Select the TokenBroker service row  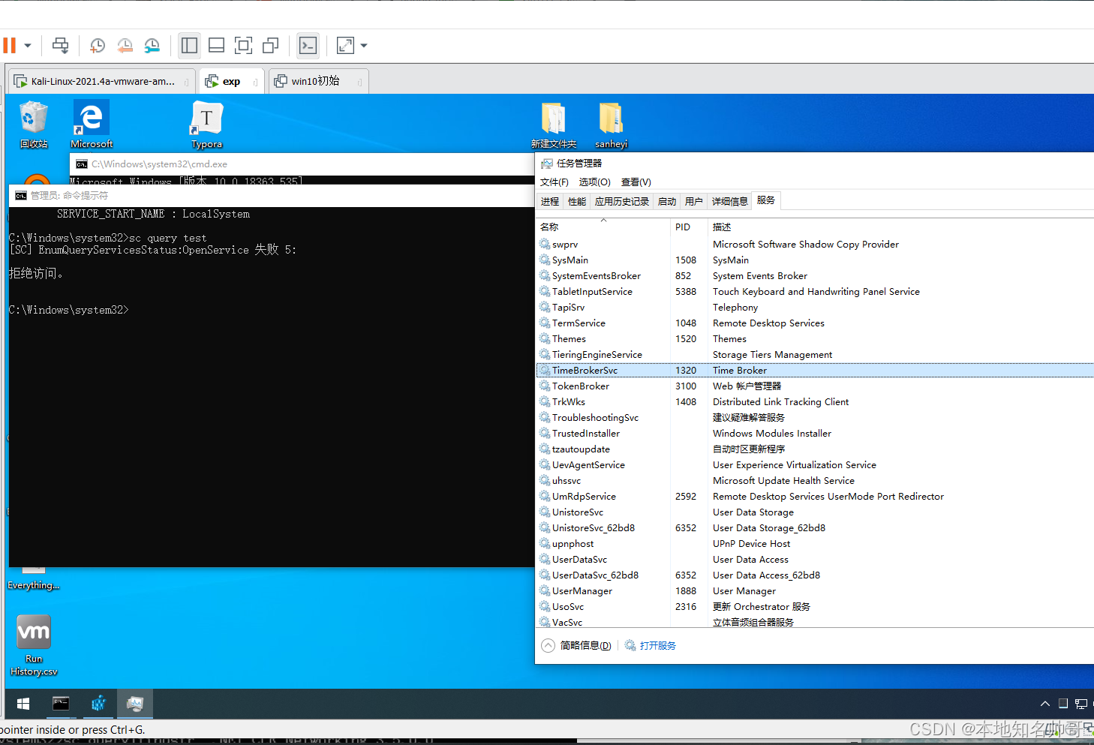point(815,386)
